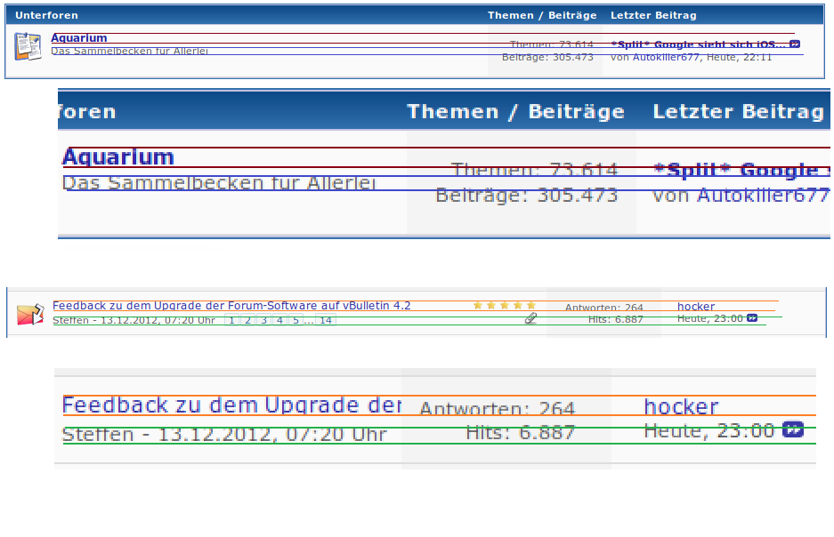
Task: Click the envelope thread status icon
Action: [x=30, y=315]
